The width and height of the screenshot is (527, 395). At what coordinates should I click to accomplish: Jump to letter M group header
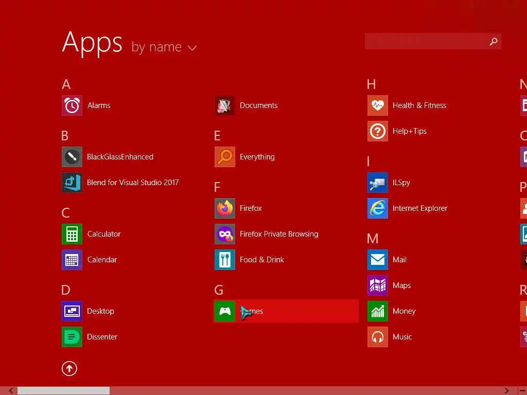(373, 239)
